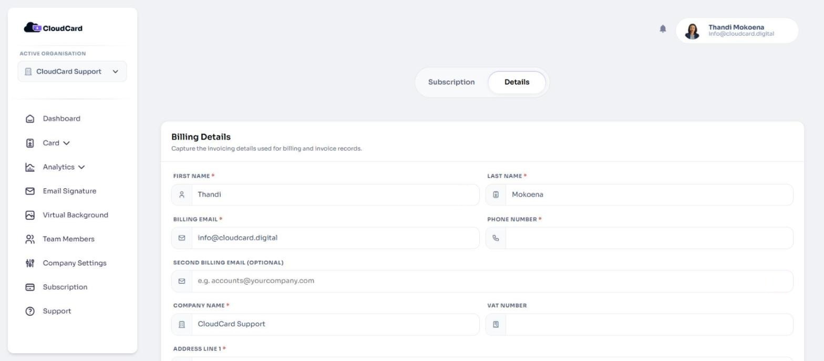Click the CloudCard cloud logo icon
824x361 pixels.
[x=33, y=28]
